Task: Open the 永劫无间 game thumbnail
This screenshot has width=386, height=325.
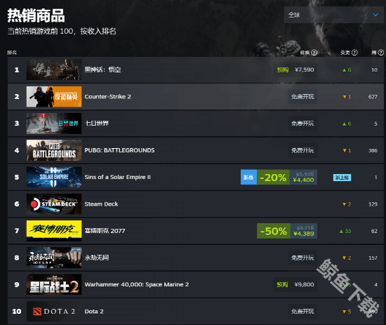Action: click(x=54, y=258)
